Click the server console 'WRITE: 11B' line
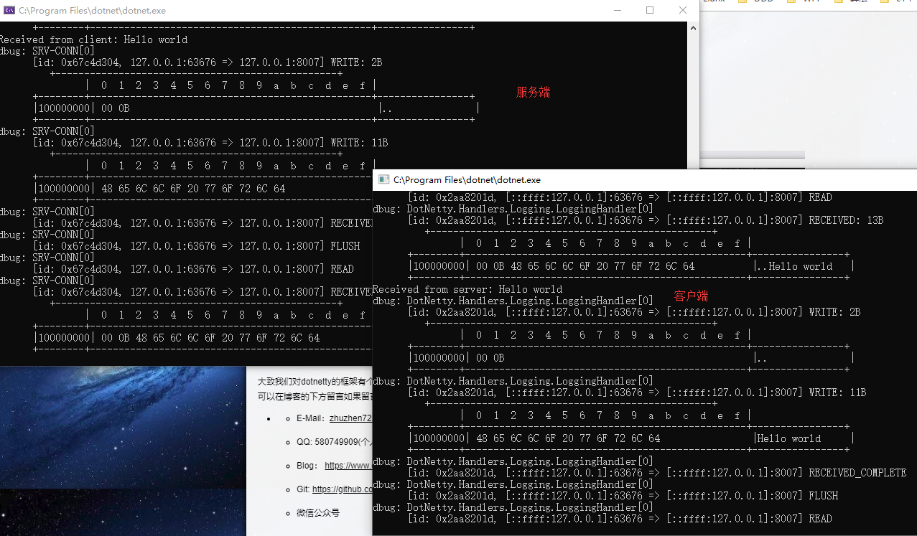 (x=210, y=143)
